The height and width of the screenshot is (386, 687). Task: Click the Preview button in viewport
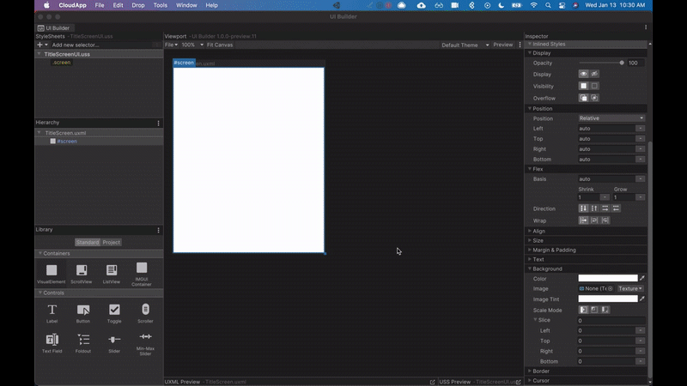[x=502, y=45]
